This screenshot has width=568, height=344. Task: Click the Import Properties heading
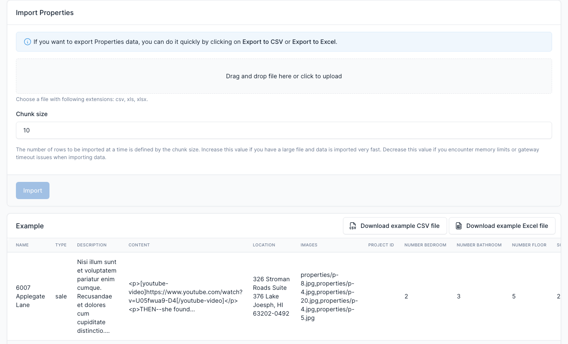click(x=45, y=13)
